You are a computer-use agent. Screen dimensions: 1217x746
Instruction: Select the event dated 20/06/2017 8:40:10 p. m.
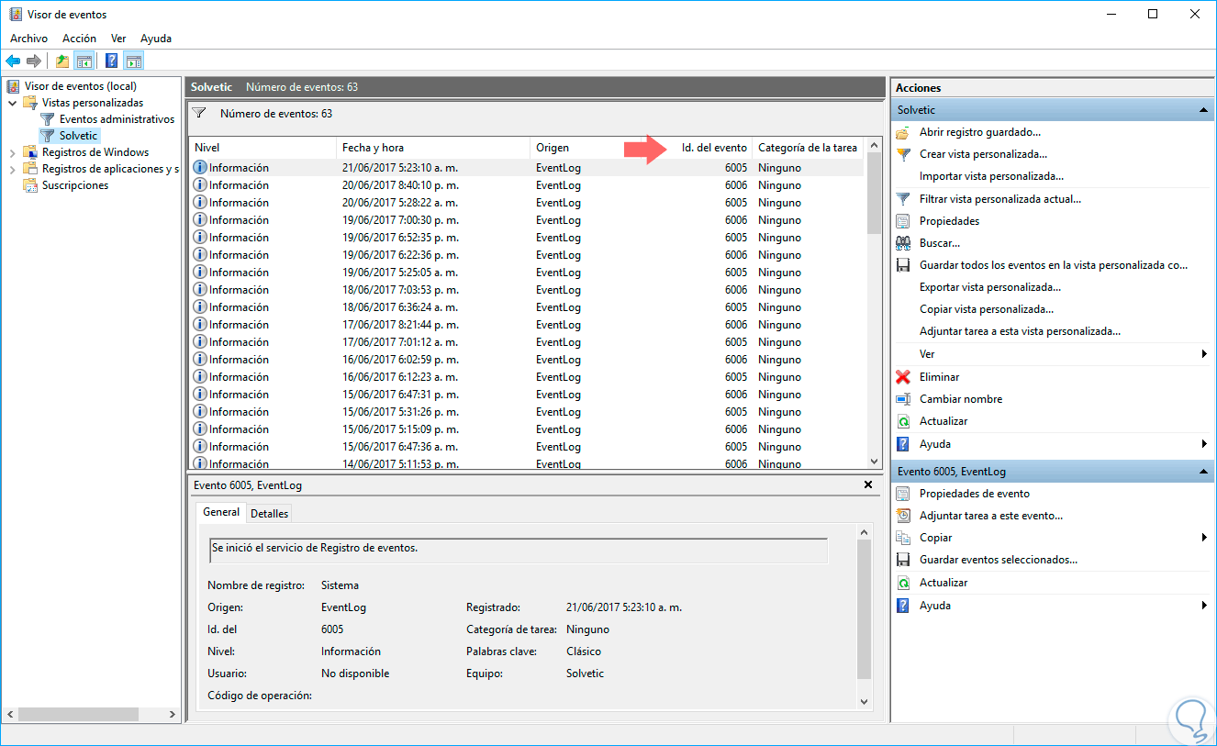pos(526,185)
